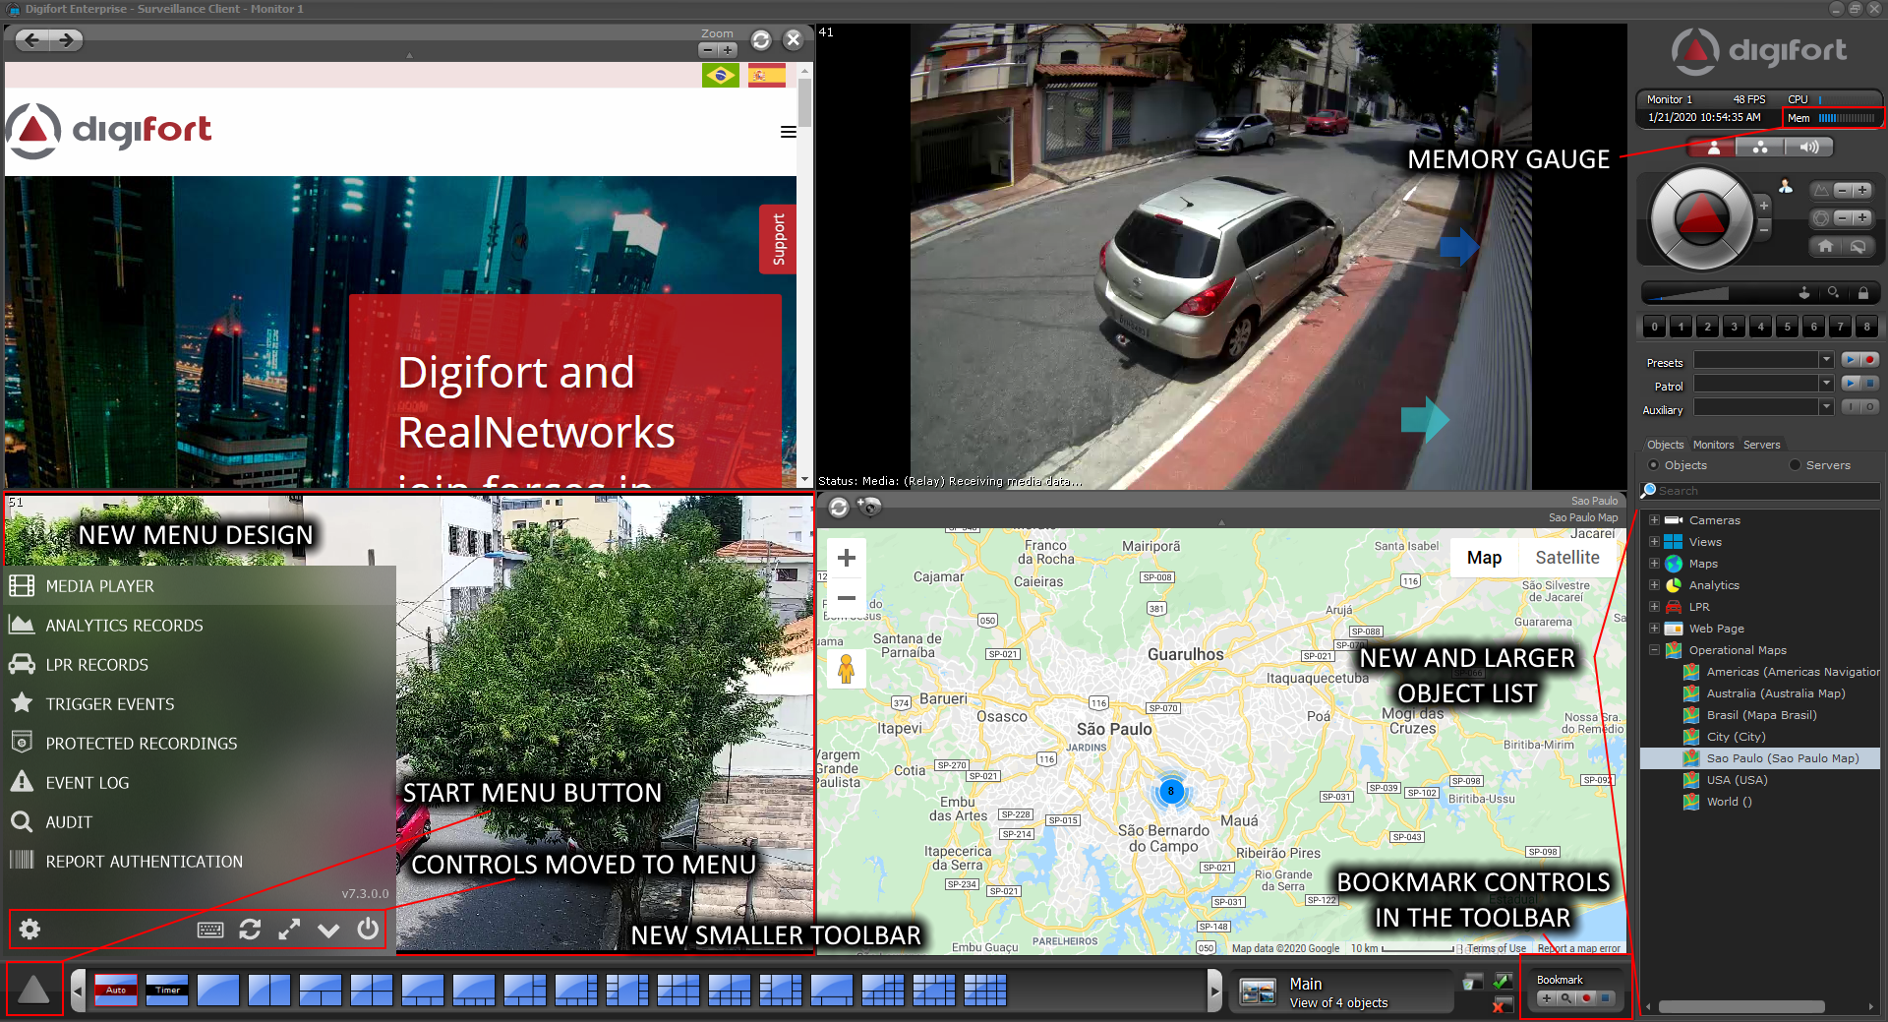Switch to the Servers tab
This screenshot has height=1022, width=1888.
click(1762, 445)
